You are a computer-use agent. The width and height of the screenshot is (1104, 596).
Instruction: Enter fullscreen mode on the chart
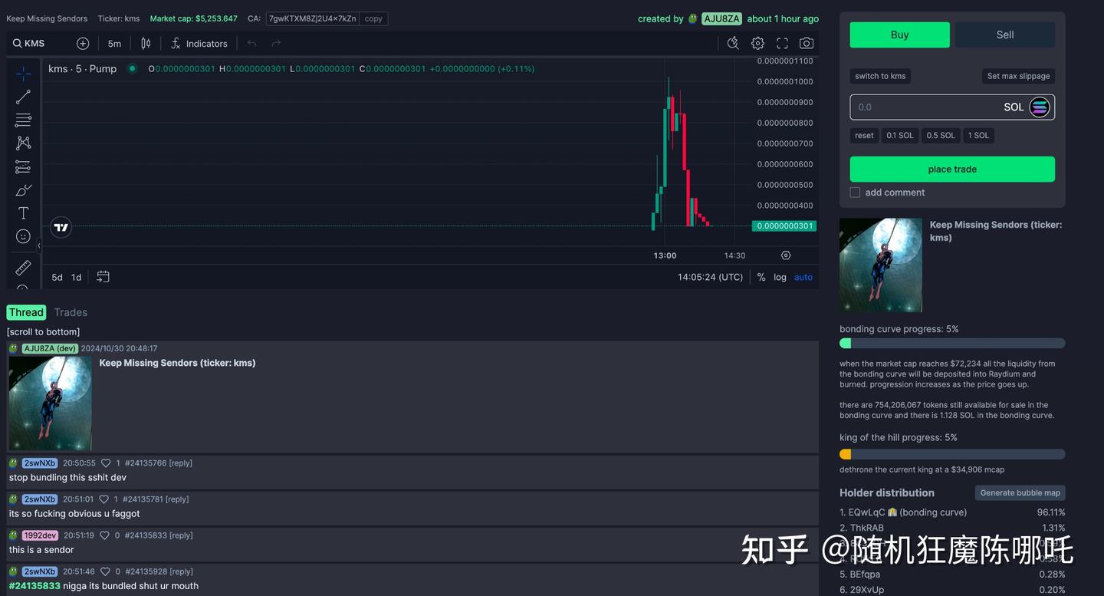(782, 43)
